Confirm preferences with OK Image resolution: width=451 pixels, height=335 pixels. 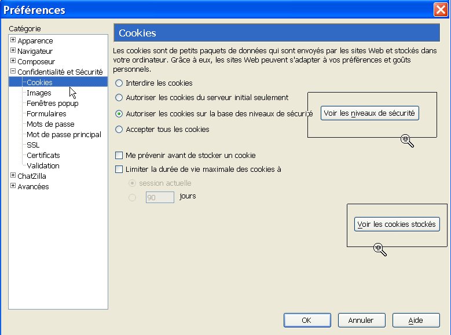[x=307, y=320]
